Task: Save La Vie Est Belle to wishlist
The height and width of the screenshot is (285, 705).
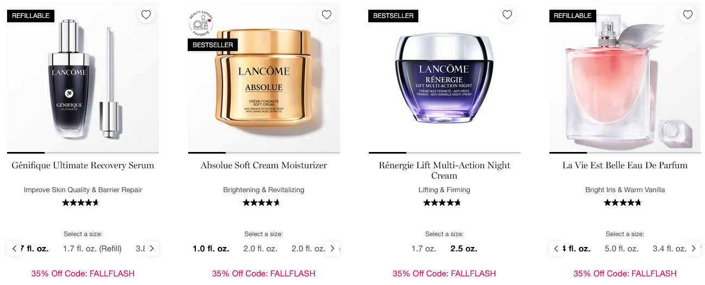Action: tap(688, 15)
